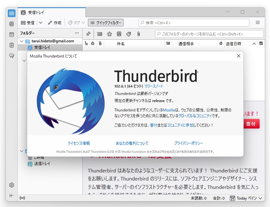Open Settings via the gear icon at bottom left
The width and height of the screenshot is (270, 207).
tap(12, 185)
